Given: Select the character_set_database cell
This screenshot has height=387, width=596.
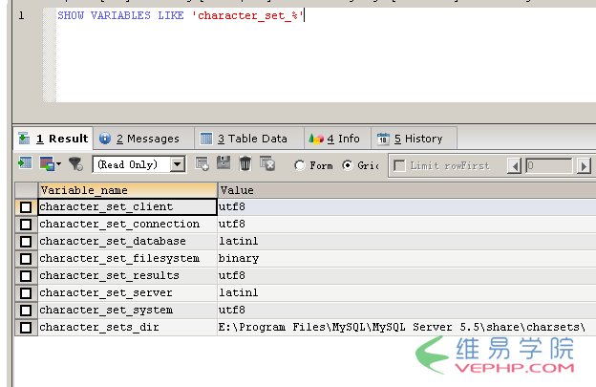Looking at the screenshot, I should click(127, 241).
